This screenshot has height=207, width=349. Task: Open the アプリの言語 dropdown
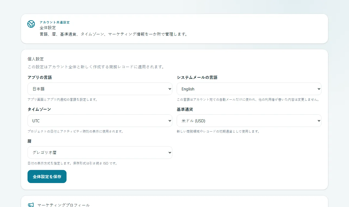coord(100,89)
